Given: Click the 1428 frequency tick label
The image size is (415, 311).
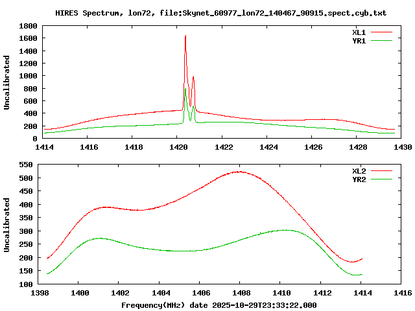Looking at the screenshot, I should pos(358,147).
